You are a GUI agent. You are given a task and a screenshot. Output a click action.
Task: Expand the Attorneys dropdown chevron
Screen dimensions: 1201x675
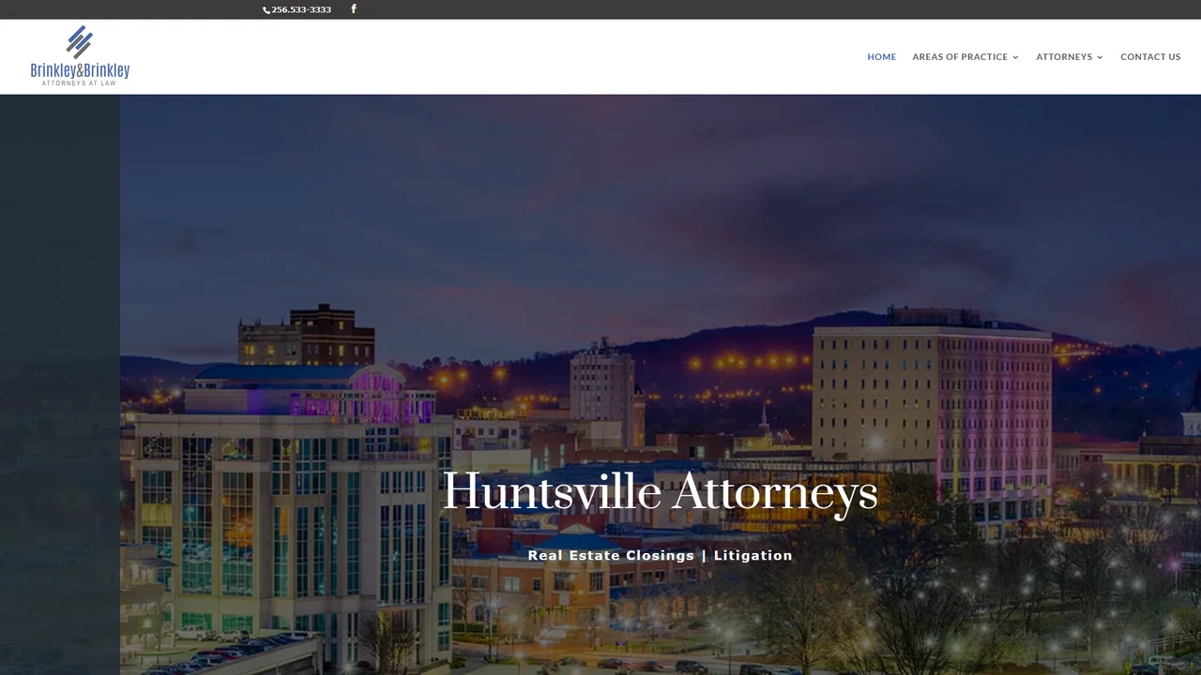[1100, 57]
